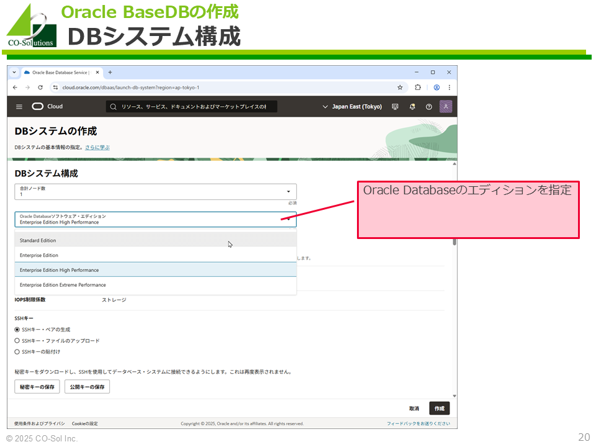Choose Standard Edition from the list
This screenshot has height=447, width=596.
[x=155, y=240]
